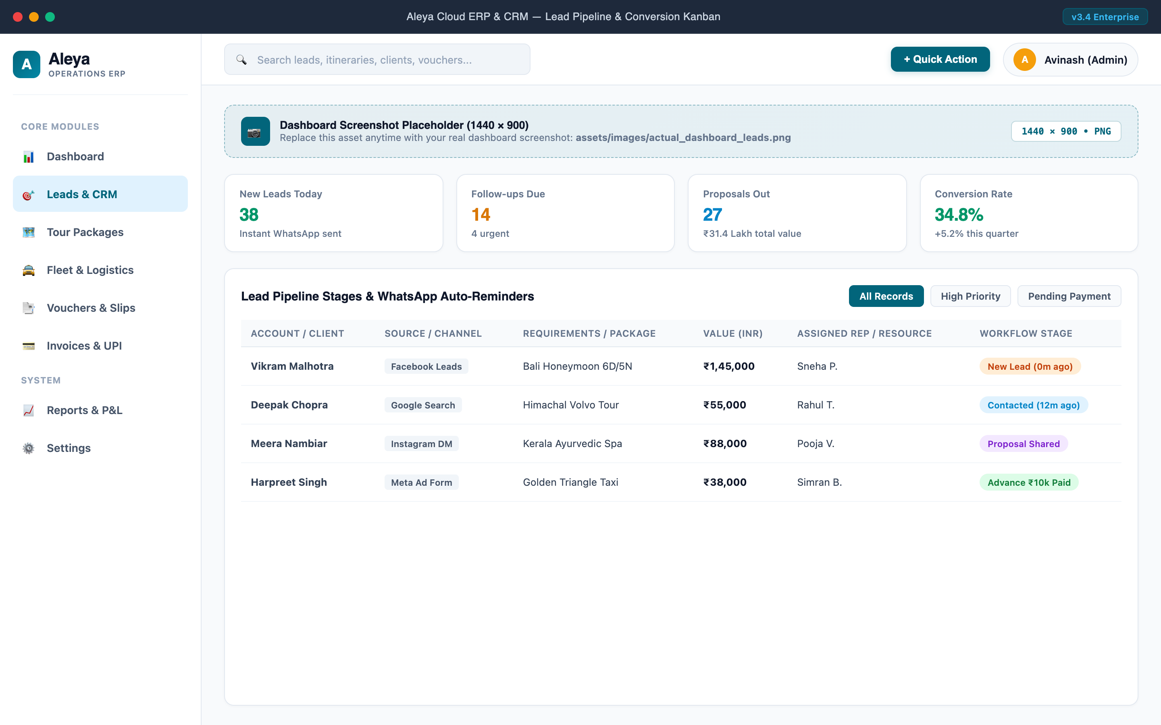Click the v3.4 Enterprise badge
Image resolution: width=1161 pixels, height=725 pixels.
(x=1105, y=17)
